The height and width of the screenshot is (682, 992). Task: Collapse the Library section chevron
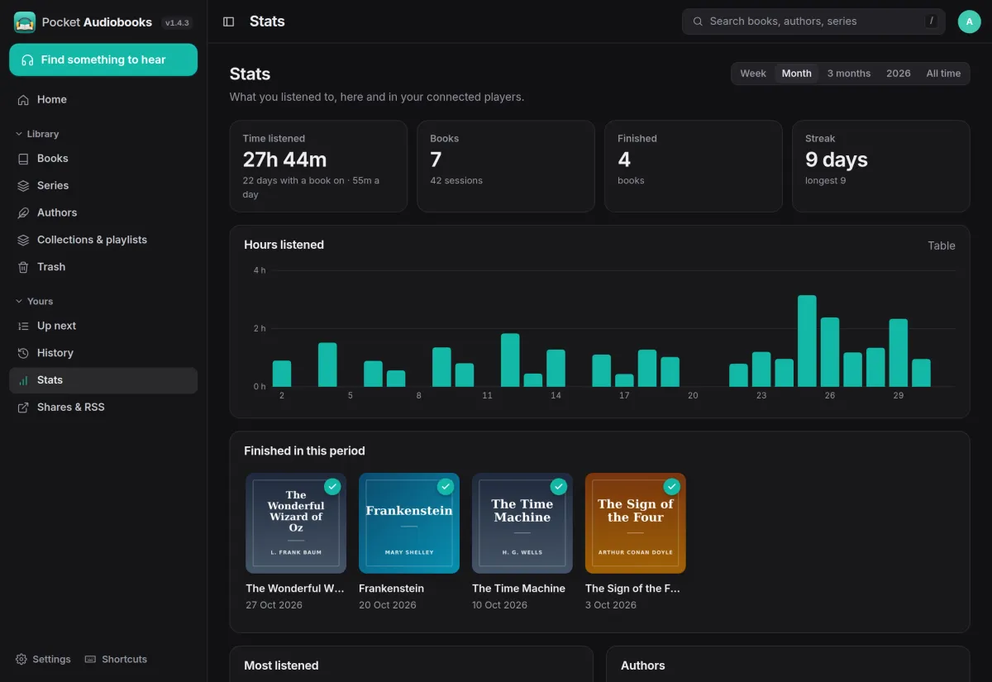pos(20,134)
